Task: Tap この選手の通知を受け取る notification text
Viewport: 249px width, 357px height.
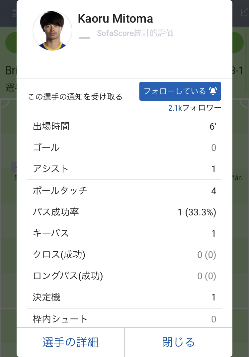Action: (x=75, y=97)
